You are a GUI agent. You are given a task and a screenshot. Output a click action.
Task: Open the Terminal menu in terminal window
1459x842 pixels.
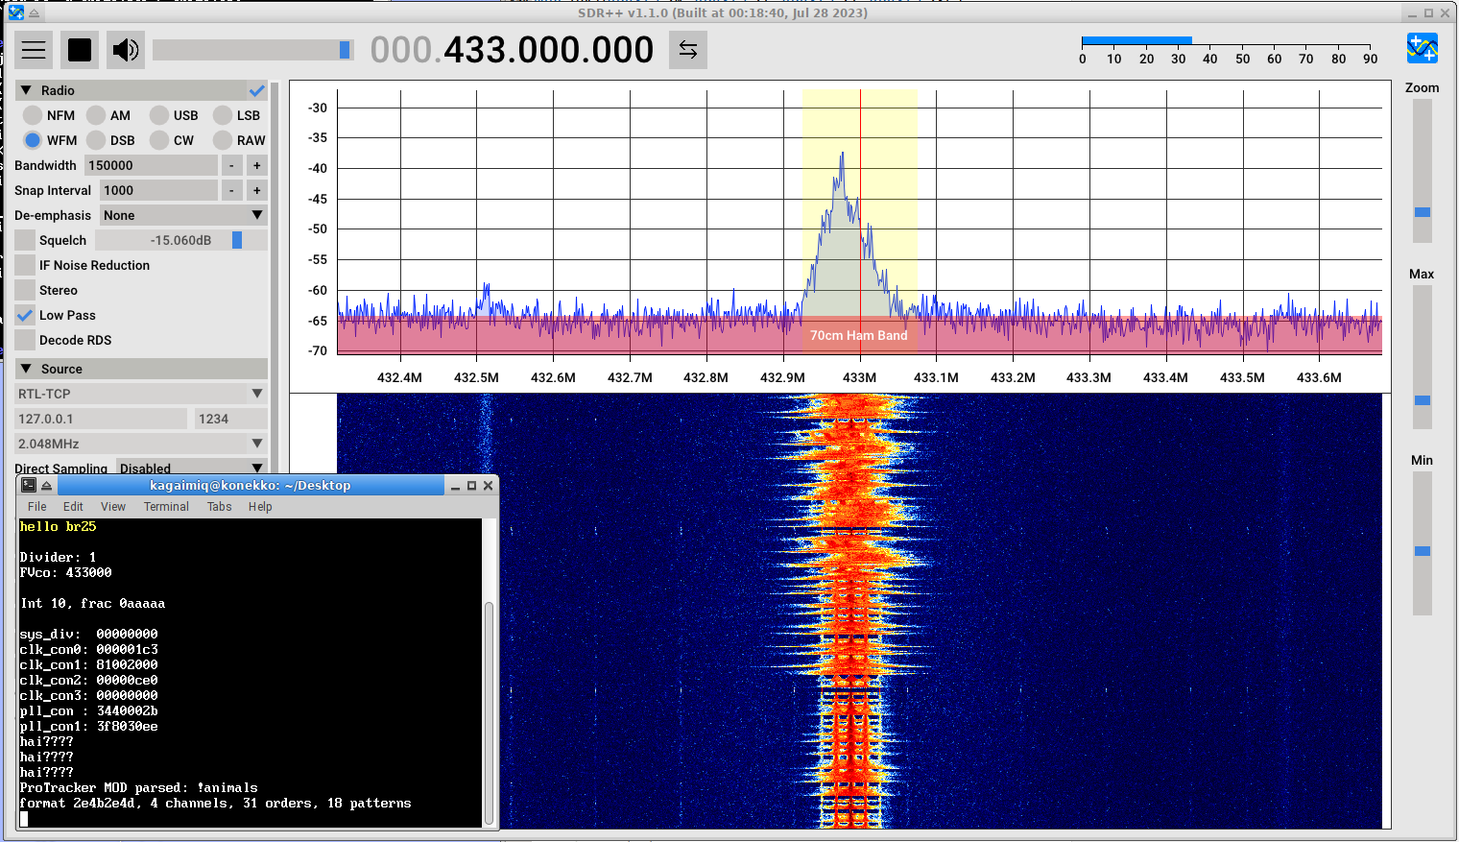[x=166, y=507]
